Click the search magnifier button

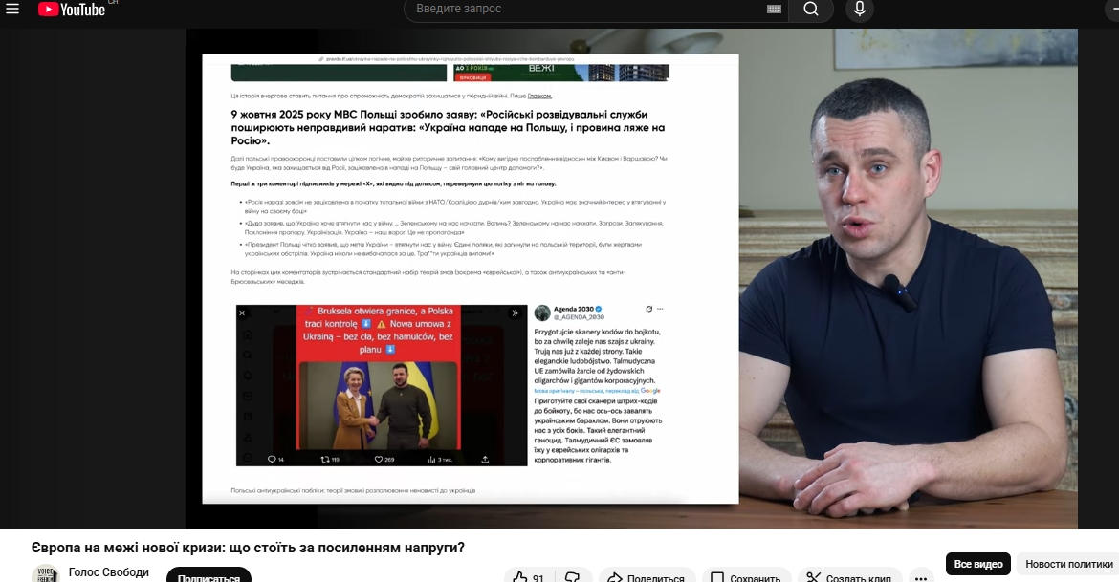[811, 9]
